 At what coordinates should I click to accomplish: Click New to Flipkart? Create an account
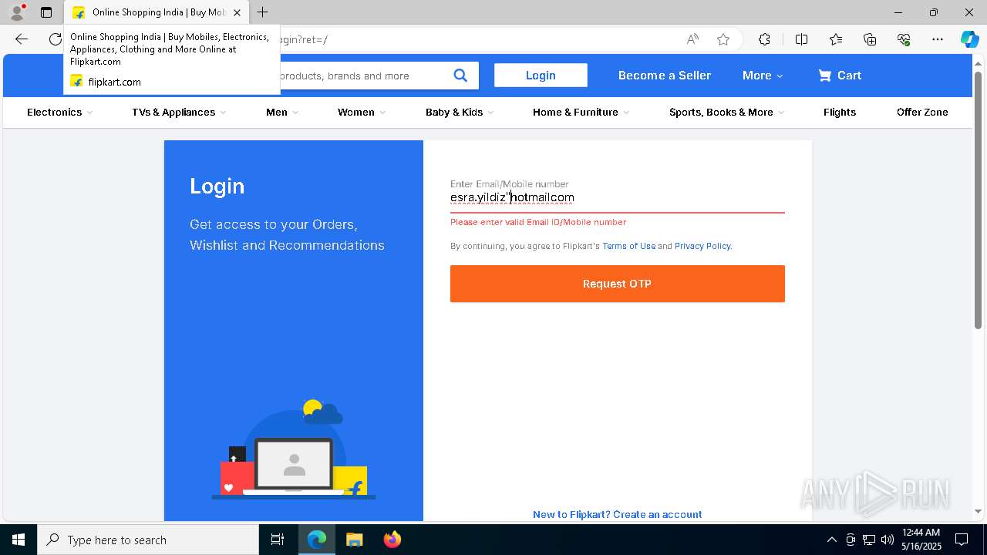(x=618, y=514)
